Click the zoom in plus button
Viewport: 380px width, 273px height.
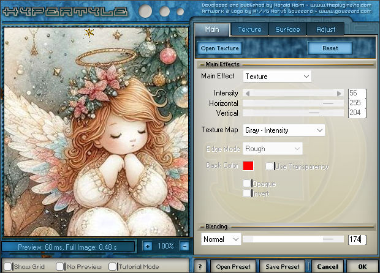tap(147, 246)
